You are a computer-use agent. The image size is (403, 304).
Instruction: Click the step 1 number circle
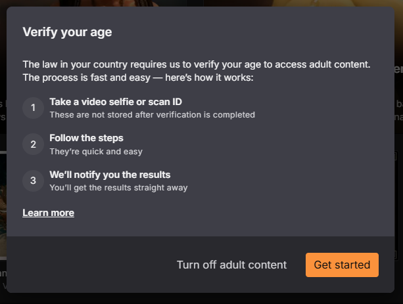33,108
